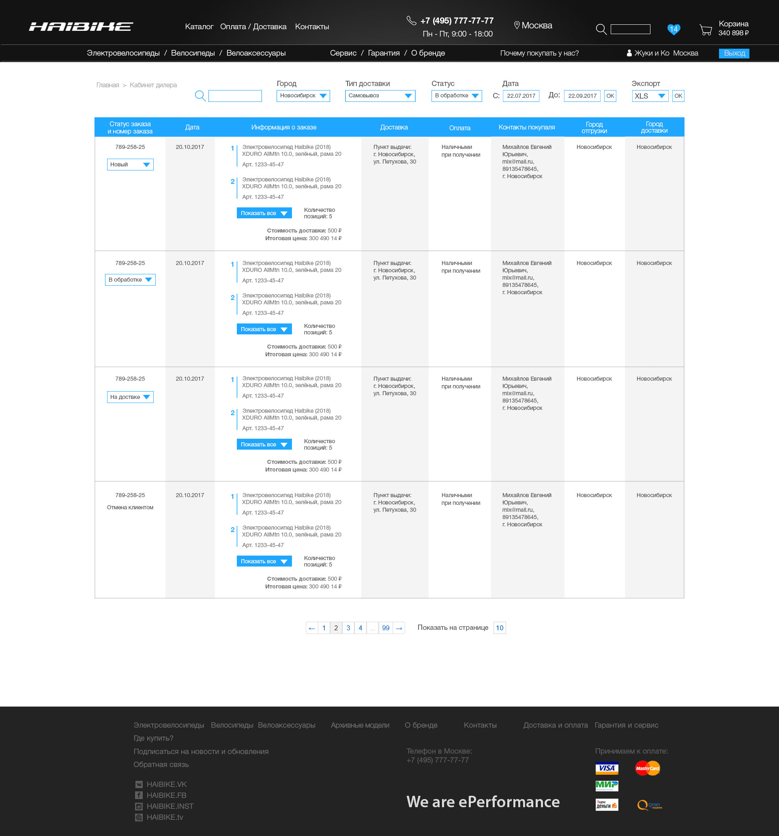Click Подписаться на новости и обновления link
The width and height of the screenshot is (779, 836).
pyautogui.click(x=201, y=752)
